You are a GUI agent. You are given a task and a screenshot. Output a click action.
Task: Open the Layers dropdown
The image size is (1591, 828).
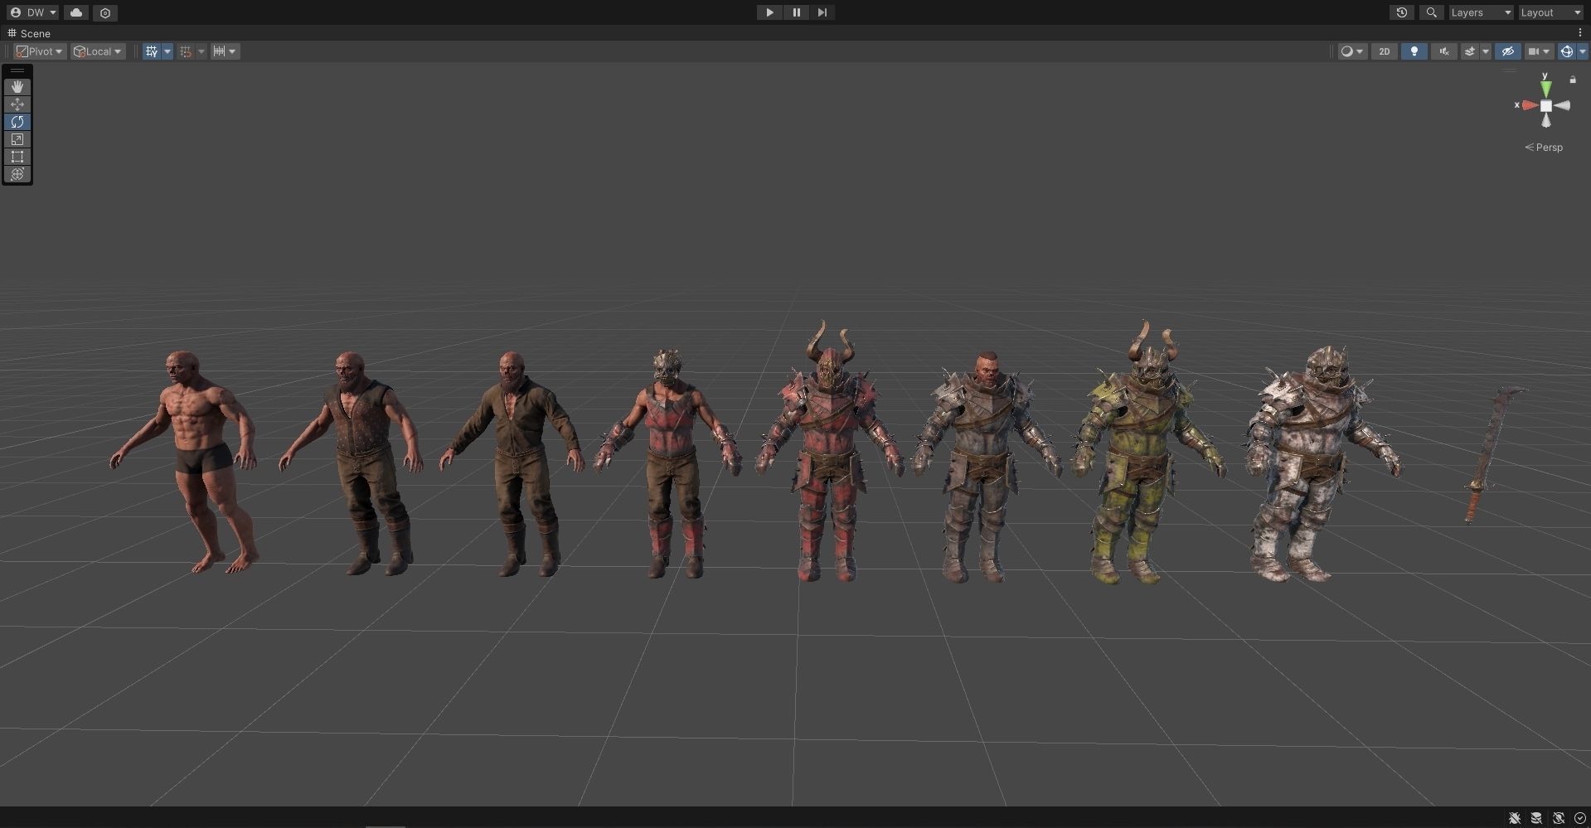(x=1481, y=12)
